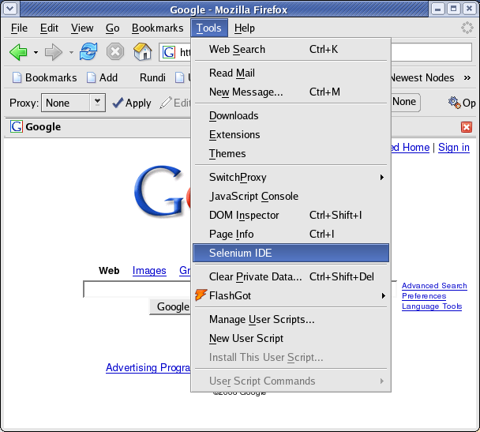Image resolution: width=480 pixels, height=432 pixels.
Task: Open the Edit menu
Action: pos(49,28)
